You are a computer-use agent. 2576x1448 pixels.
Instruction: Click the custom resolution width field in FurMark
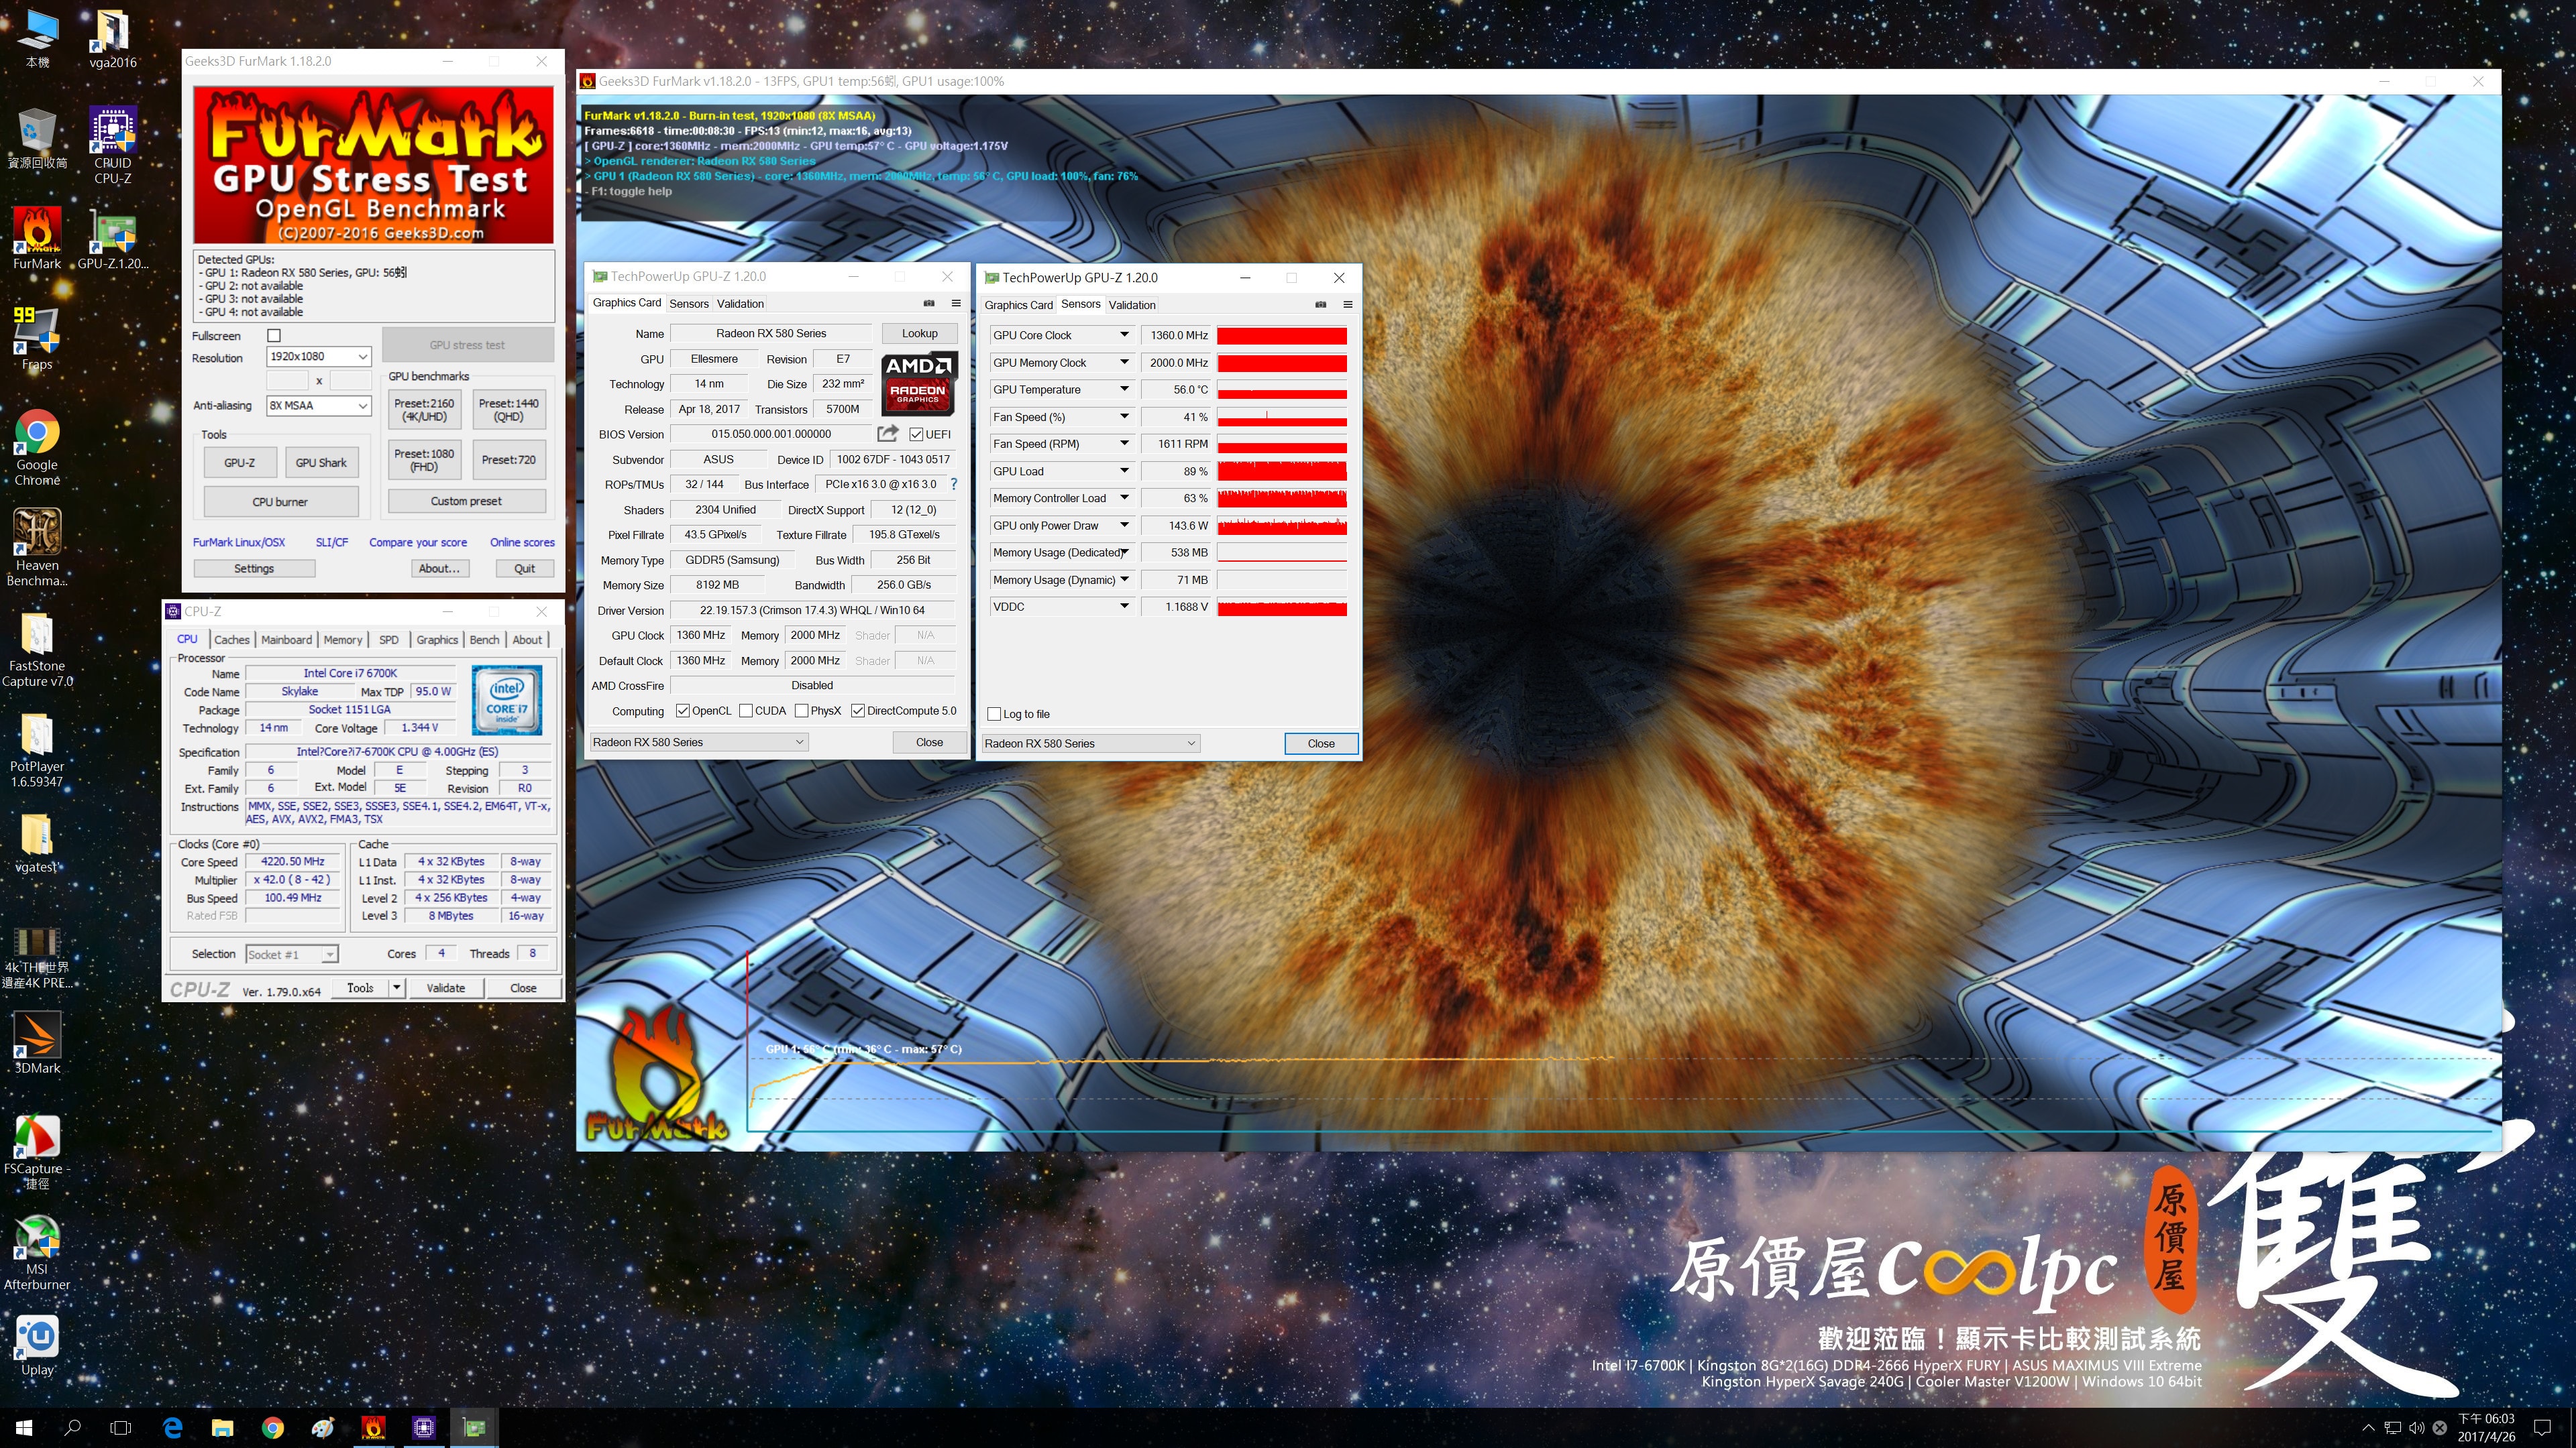[x=287, y=381]
